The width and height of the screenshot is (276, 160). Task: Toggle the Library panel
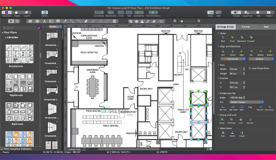(x=45, y=13)
